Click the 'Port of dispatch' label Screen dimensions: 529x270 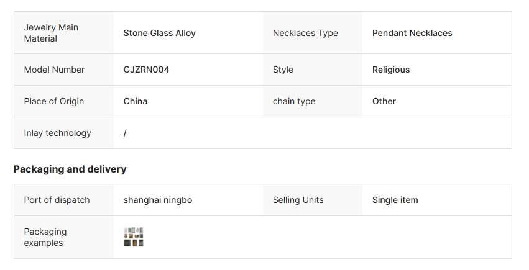57,200
